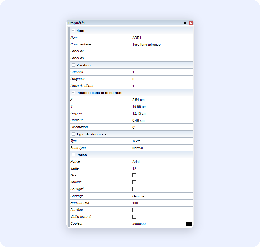
Task: Open the black Couleur swatch
Action: point(189,224)
